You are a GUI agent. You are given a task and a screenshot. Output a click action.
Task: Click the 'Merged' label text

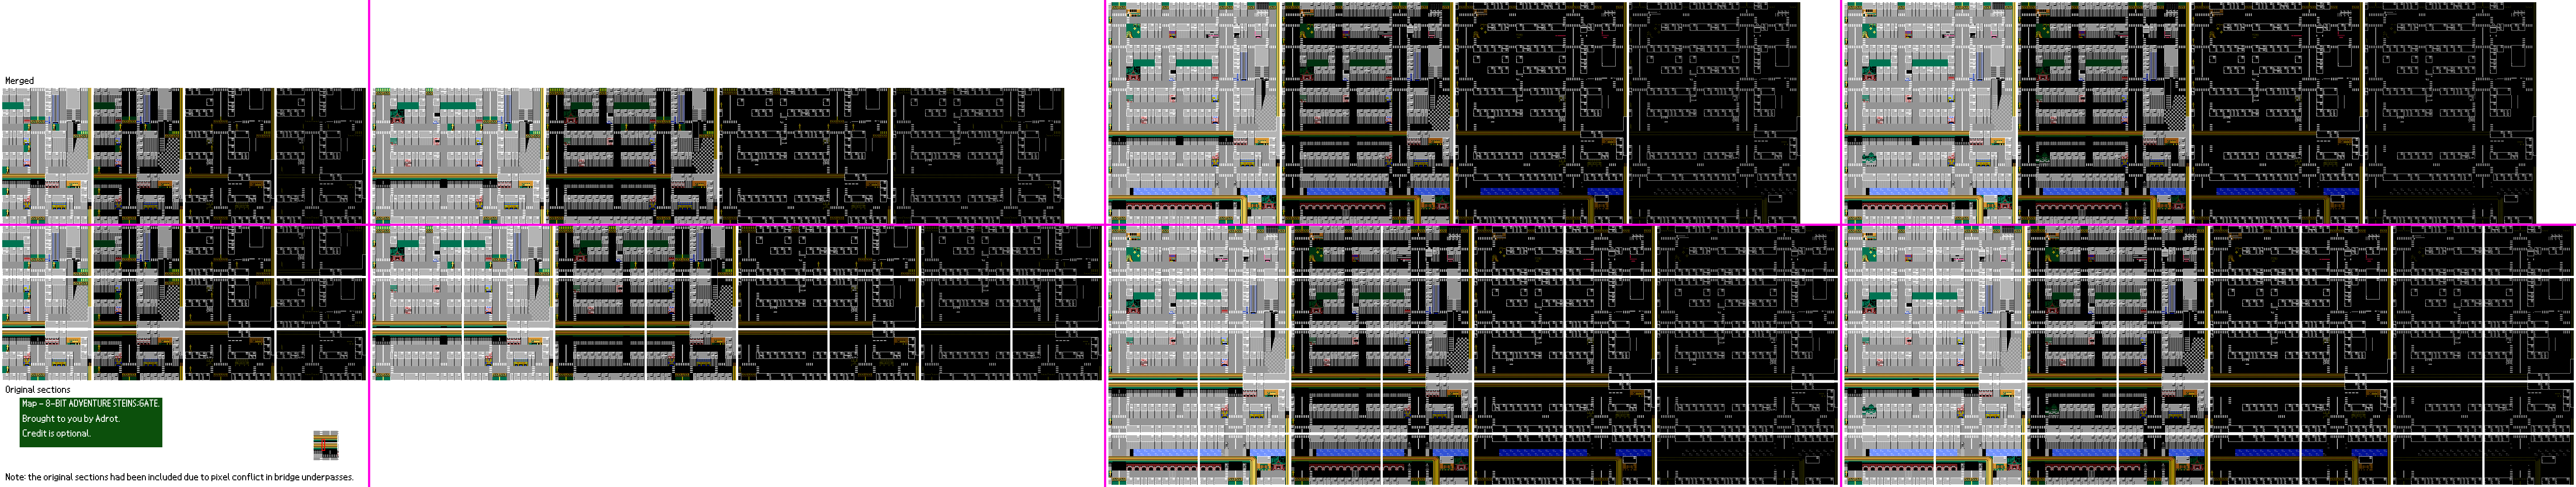pos(19,81)
